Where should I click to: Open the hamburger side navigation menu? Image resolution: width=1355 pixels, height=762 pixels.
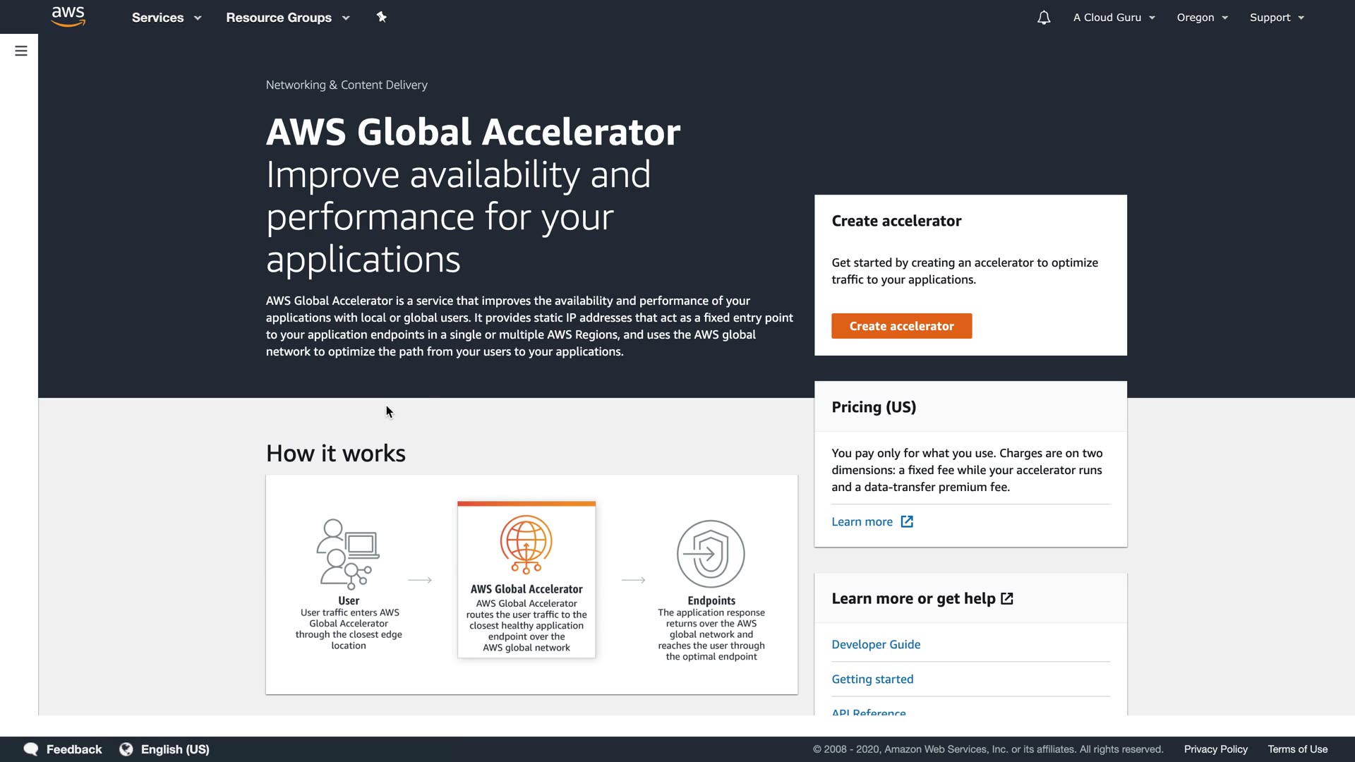click(21, 51)
